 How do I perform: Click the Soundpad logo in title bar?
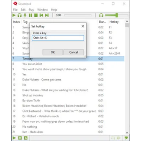(15, 4)
